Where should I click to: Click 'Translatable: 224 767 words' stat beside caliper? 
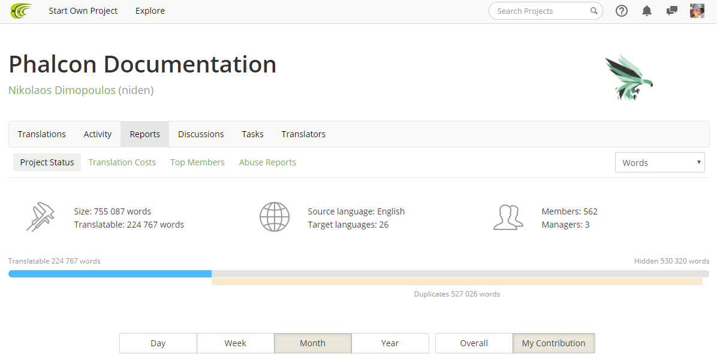129,225
